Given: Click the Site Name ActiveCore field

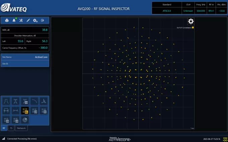Looking at the screenshot, I should pos(25,57).
